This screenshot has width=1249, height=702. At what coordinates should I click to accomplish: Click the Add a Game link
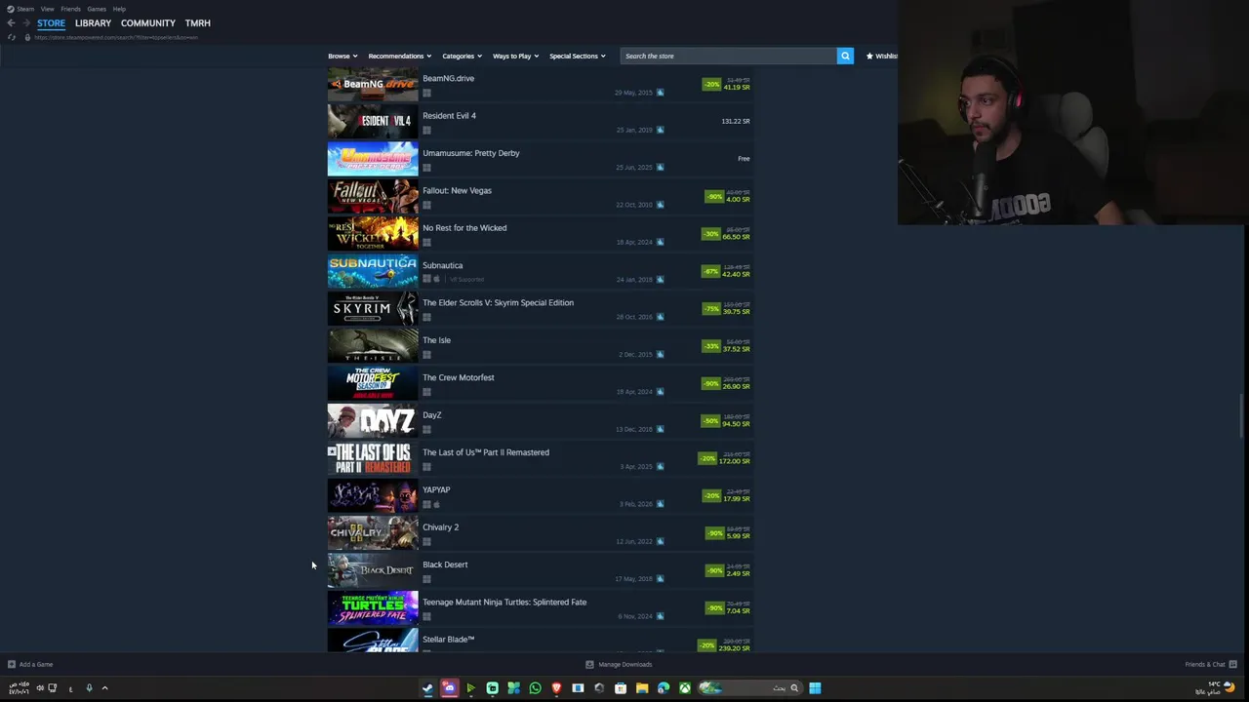point(36,664)
